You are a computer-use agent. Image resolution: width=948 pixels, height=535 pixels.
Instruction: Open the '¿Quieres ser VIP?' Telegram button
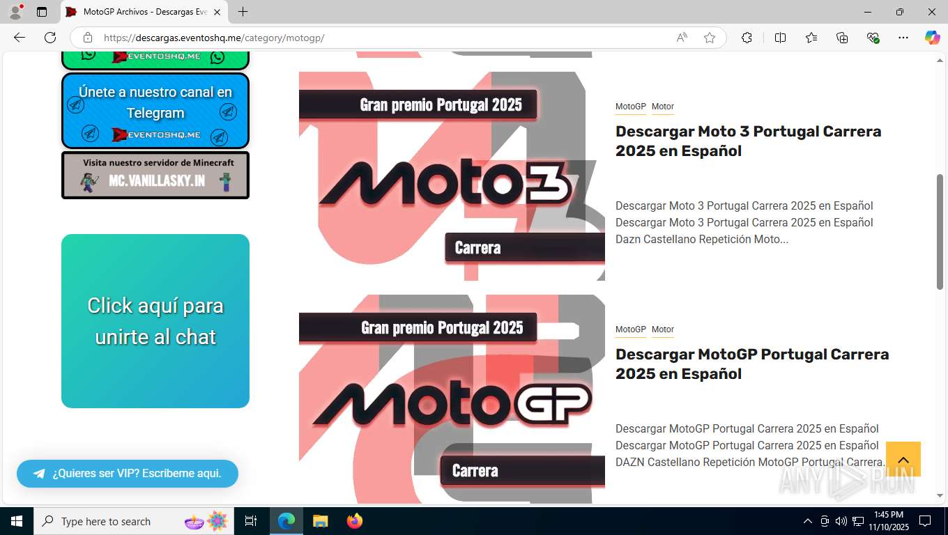click(128, 474)
